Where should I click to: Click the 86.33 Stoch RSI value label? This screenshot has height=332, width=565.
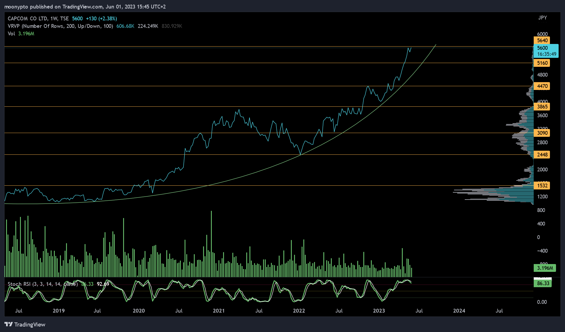[543, 283]
